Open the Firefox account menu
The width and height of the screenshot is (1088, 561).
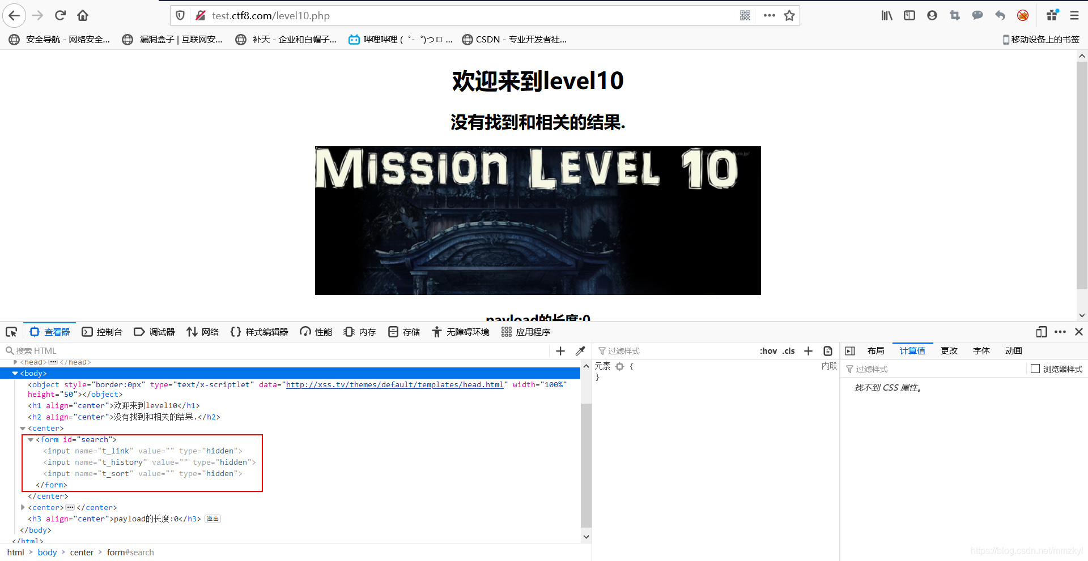932,16
